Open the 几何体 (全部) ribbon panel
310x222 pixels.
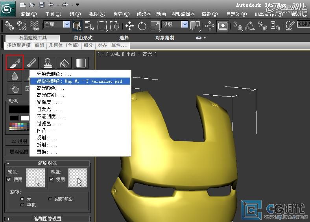click(64, 45)
